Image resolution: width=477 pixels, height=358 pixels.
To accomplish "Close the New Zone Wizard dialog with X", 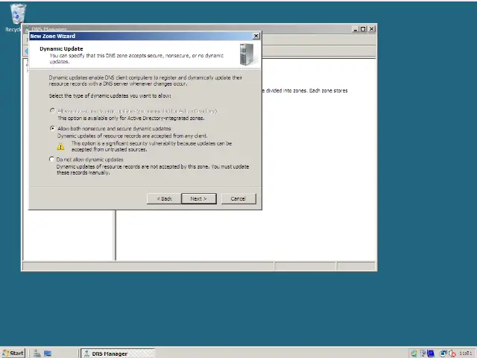I will click(256, 36).
